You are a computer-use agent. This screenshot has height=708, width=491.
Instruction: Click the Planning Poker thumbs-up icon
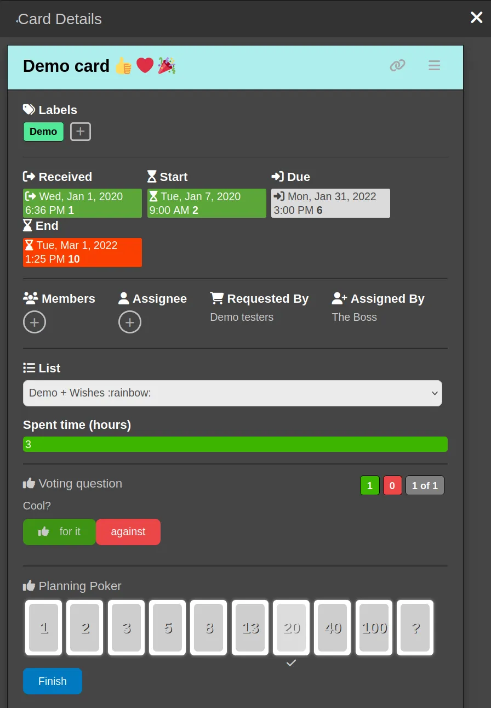pyautogui.click(x=29, y=586)
